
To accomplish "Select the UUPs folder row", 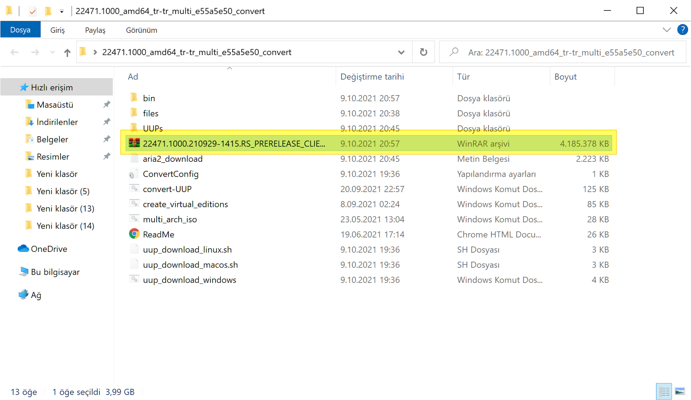I will point(368,128).
